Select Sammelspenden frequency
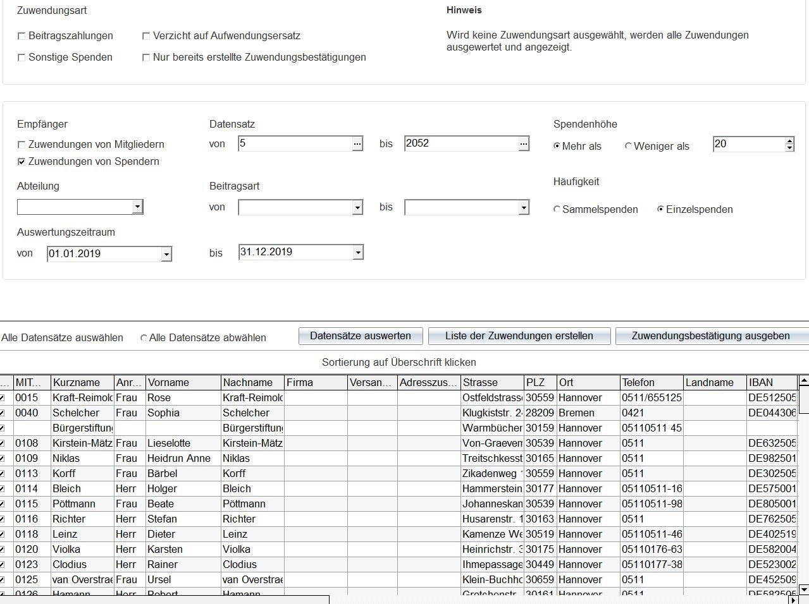809x604 pixels. click(557, 209)
